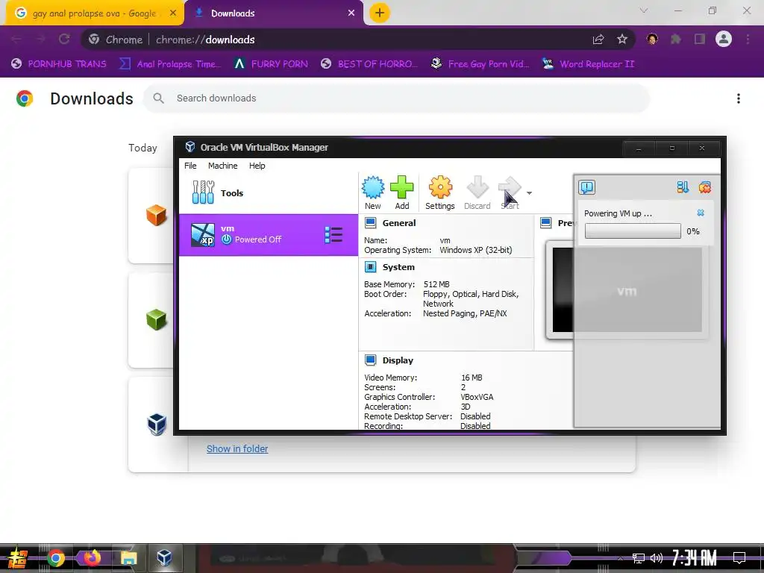Screen dimensions: 764x573
Task: Click the vm preview thumbnail
Action: [x=627, y=290]
